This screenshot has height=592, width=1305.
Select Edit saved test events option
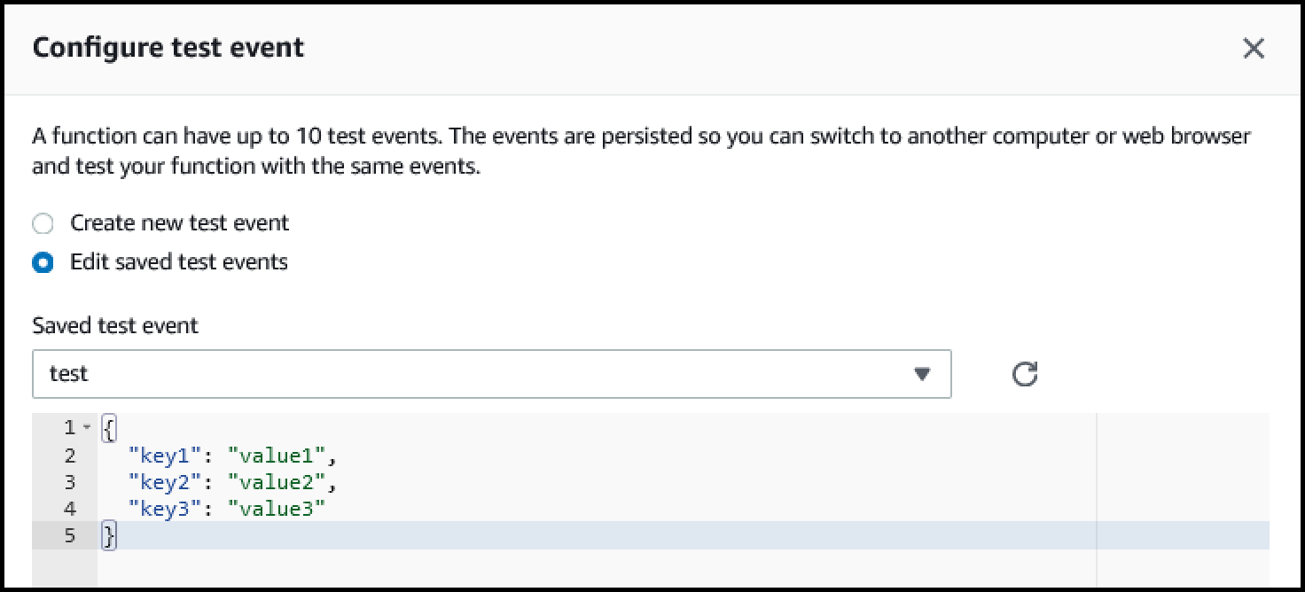[43, 262]
